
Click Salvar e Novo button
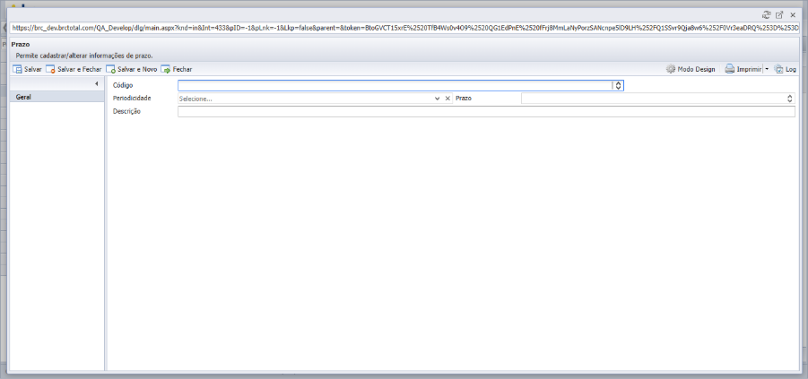pos(132,69)
